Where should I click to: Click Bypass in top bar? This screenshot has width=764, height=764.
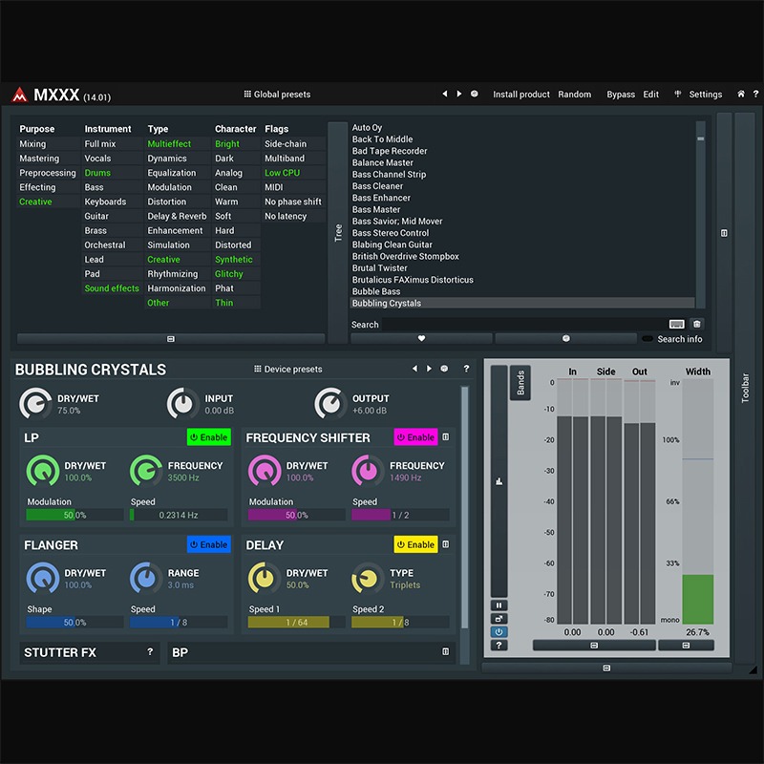pyautogui.click(x=620, y=94)
